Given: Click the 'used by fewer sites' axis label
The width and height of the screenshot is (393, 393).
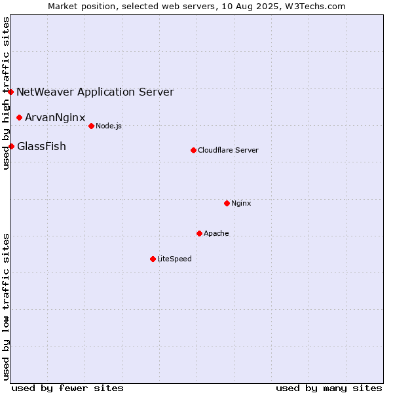Looking at the screenshot, I should coord(67,388).
